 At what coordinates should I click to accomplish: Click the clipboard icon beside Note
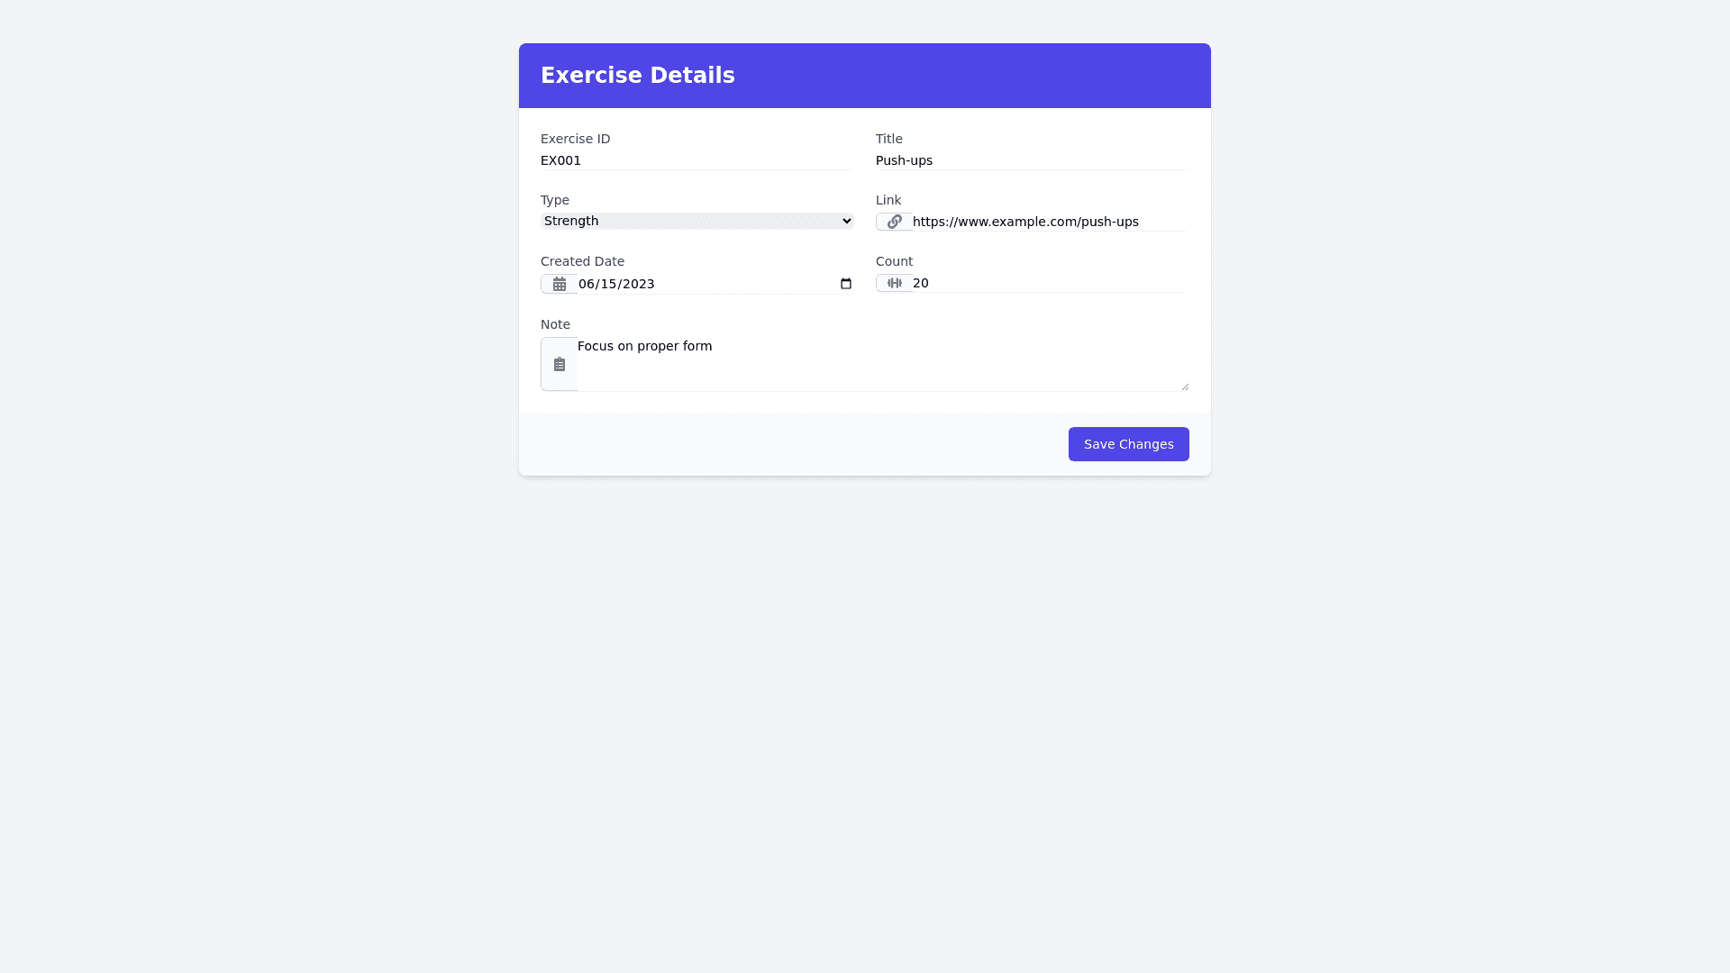(560, 364)
